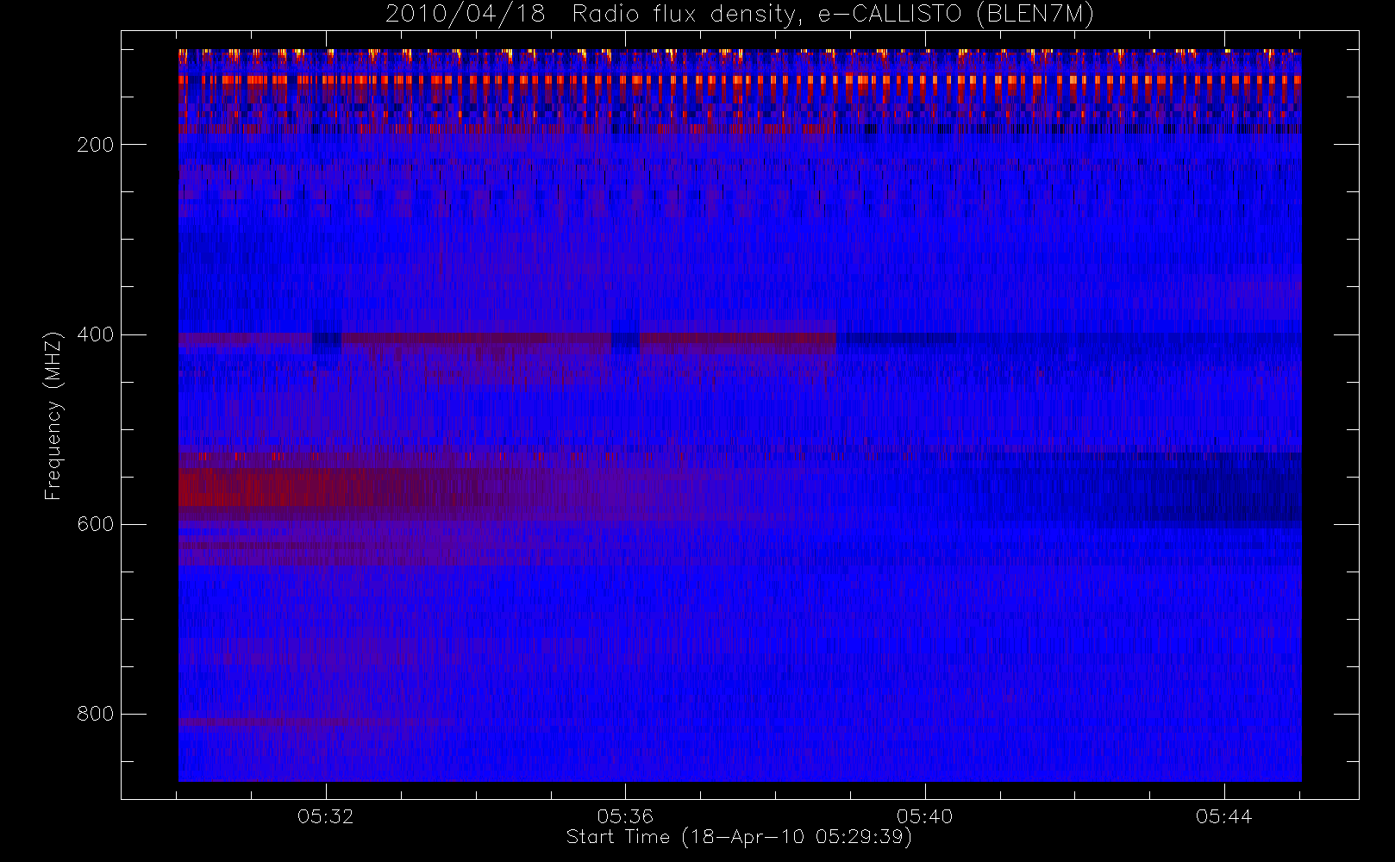Screen dimensions: 1395x862
Task: Click the 400 frequency tick label
Action: [95, 334]
